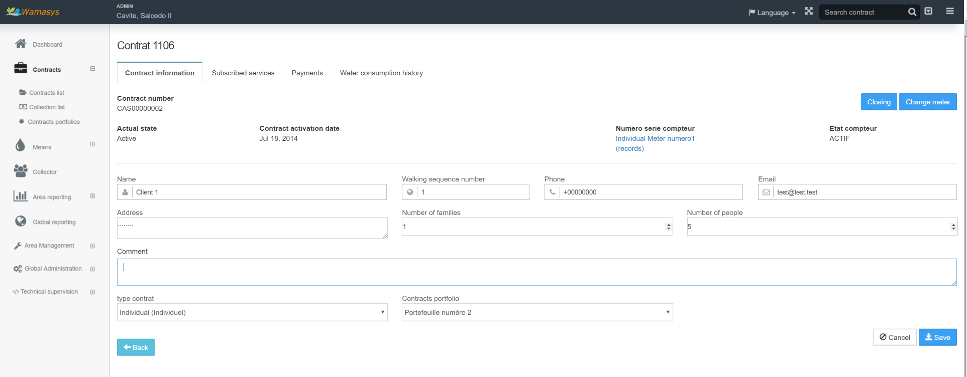
Task: Click the globe icon in Walking sequence field
Action: [x=410, y=192]
